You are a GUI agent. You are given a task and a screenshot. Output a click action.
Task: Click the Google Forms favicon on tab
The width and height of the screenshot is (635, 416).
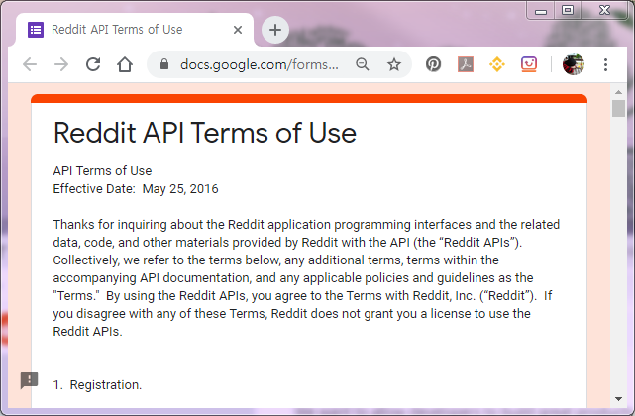(x=36, y=30)
